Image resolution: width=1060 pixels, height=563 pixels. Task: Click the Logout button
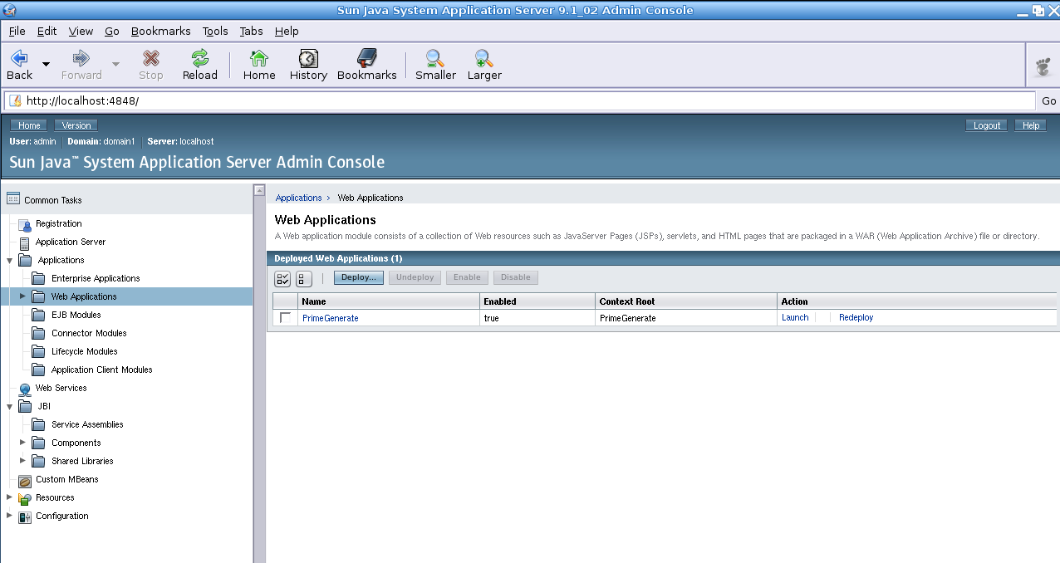click(x=986, y=125)
